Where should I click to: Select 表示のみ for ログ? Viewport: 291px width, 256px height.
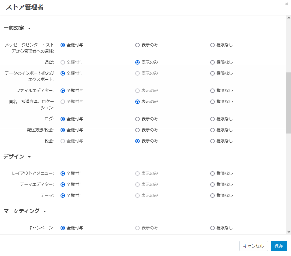(x=137, y=119)
